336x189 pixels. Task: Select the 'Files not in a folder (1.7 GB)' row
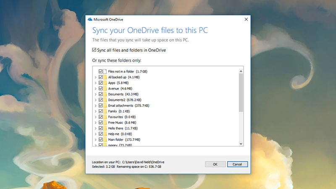tap(128, 71)
